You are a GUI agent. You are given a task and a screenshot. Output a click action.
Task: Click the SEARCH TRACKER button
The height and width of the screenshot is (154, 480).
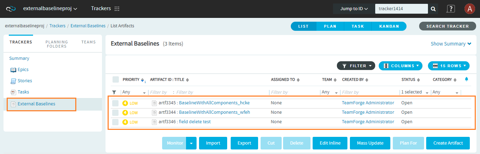pyautogui.click(x=447, y=26)
